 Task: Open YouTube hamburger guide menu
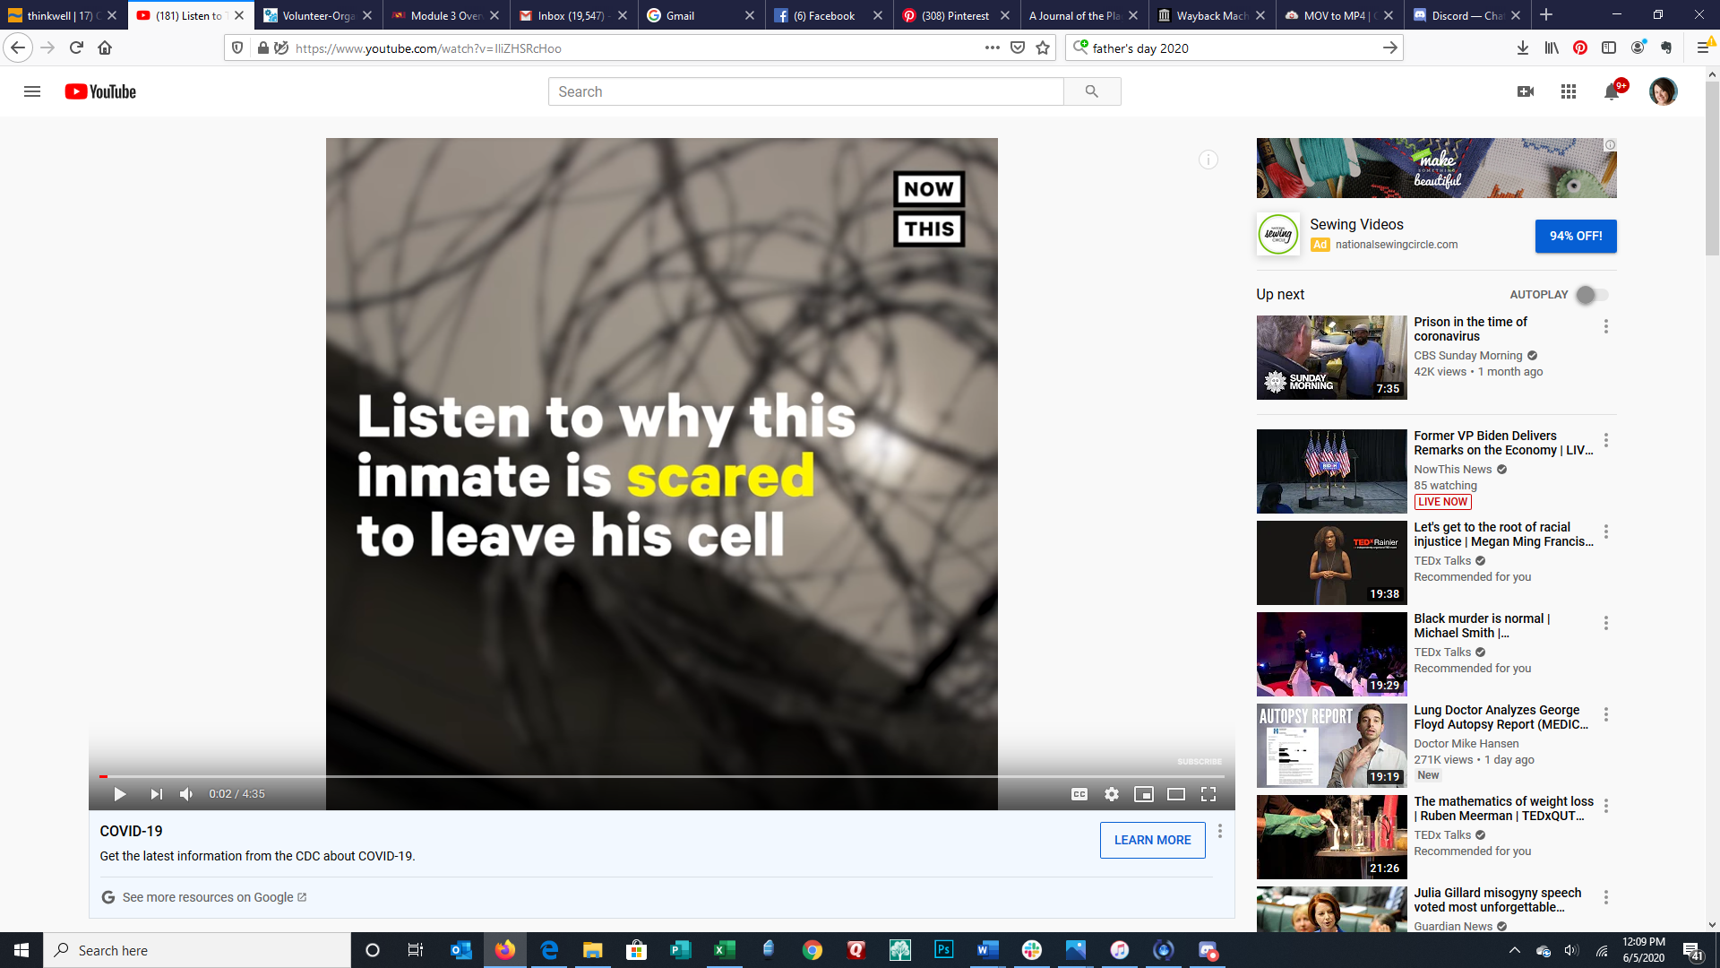32,91
